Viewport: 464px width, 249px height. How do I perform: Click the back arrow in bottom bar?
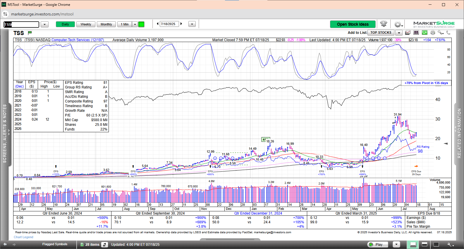point(5,244)
